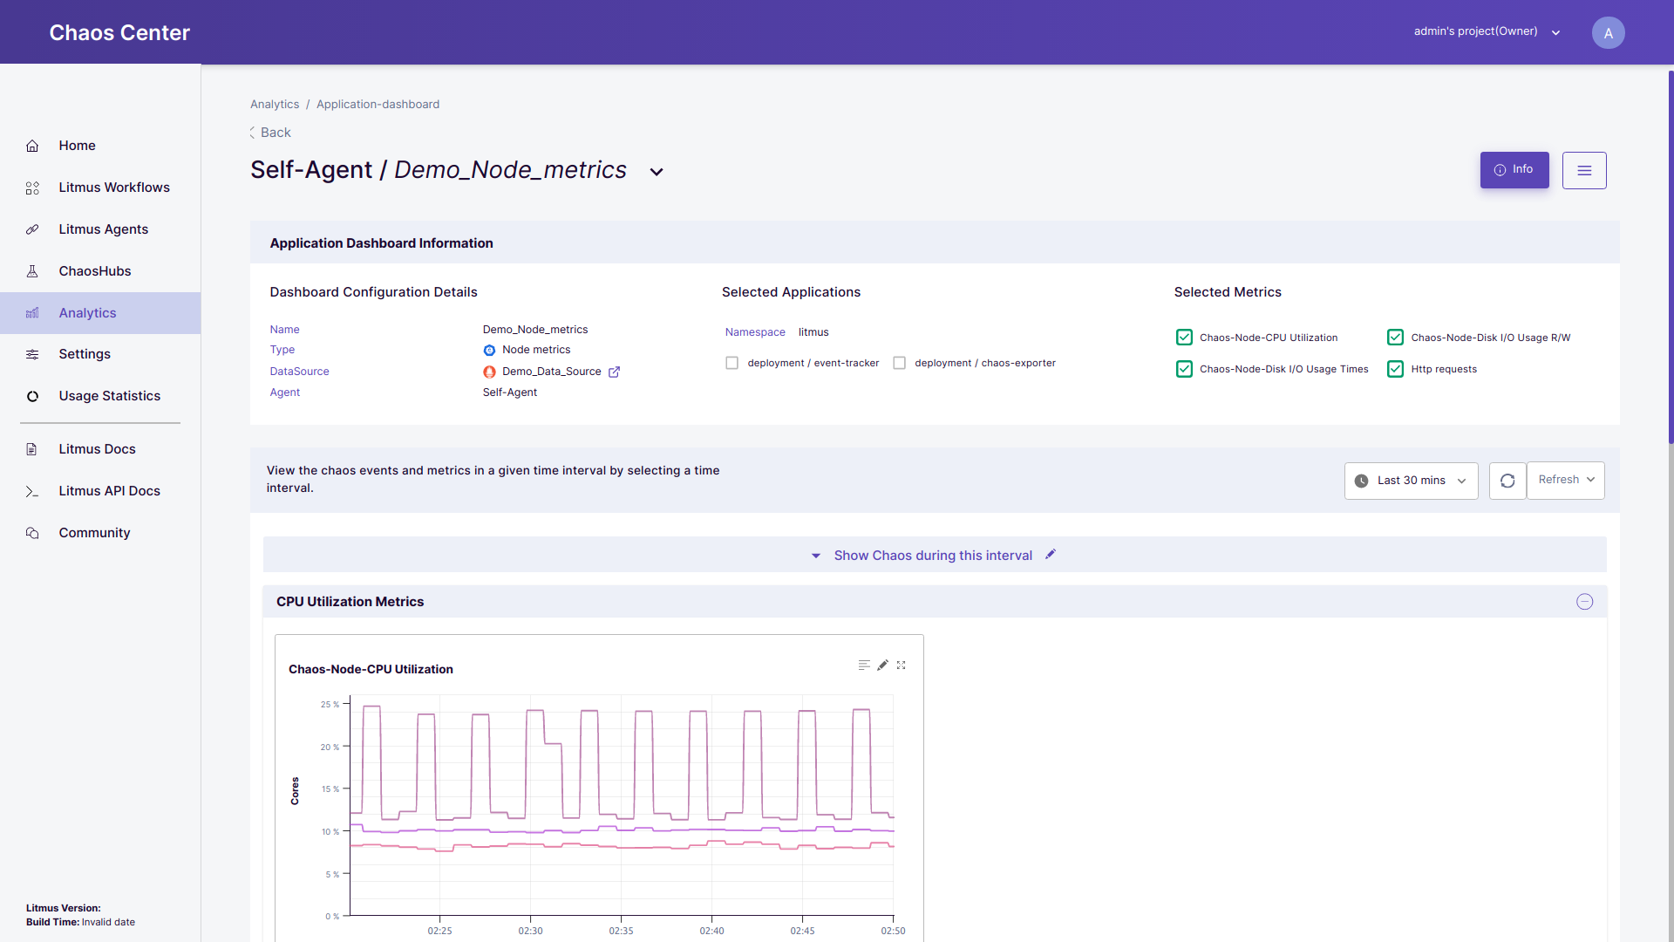Check the deployment / chaos-exporter checkbox
Viewport: 1674px width, 942px height.
click(x=900, y=363)
